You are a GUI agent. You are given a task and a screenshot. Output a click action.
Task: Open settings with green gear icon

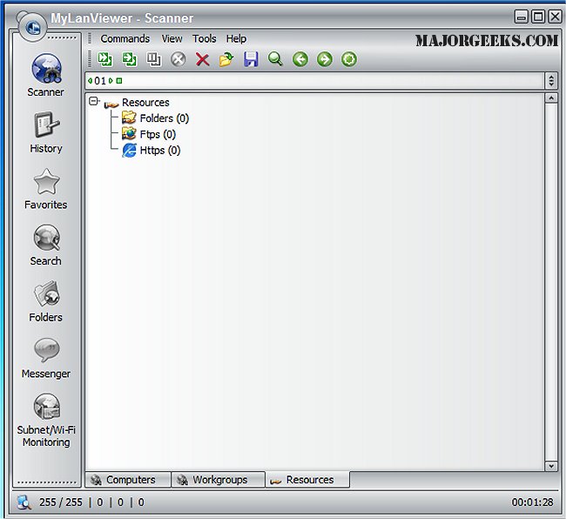tap(349, 59)
